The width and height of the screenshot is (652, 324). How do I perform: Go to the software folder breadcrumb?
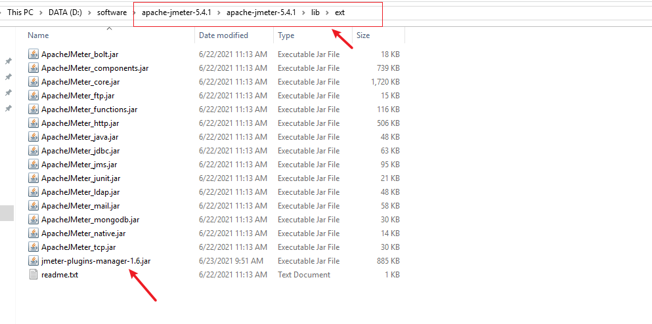click(x=112, y=12)
